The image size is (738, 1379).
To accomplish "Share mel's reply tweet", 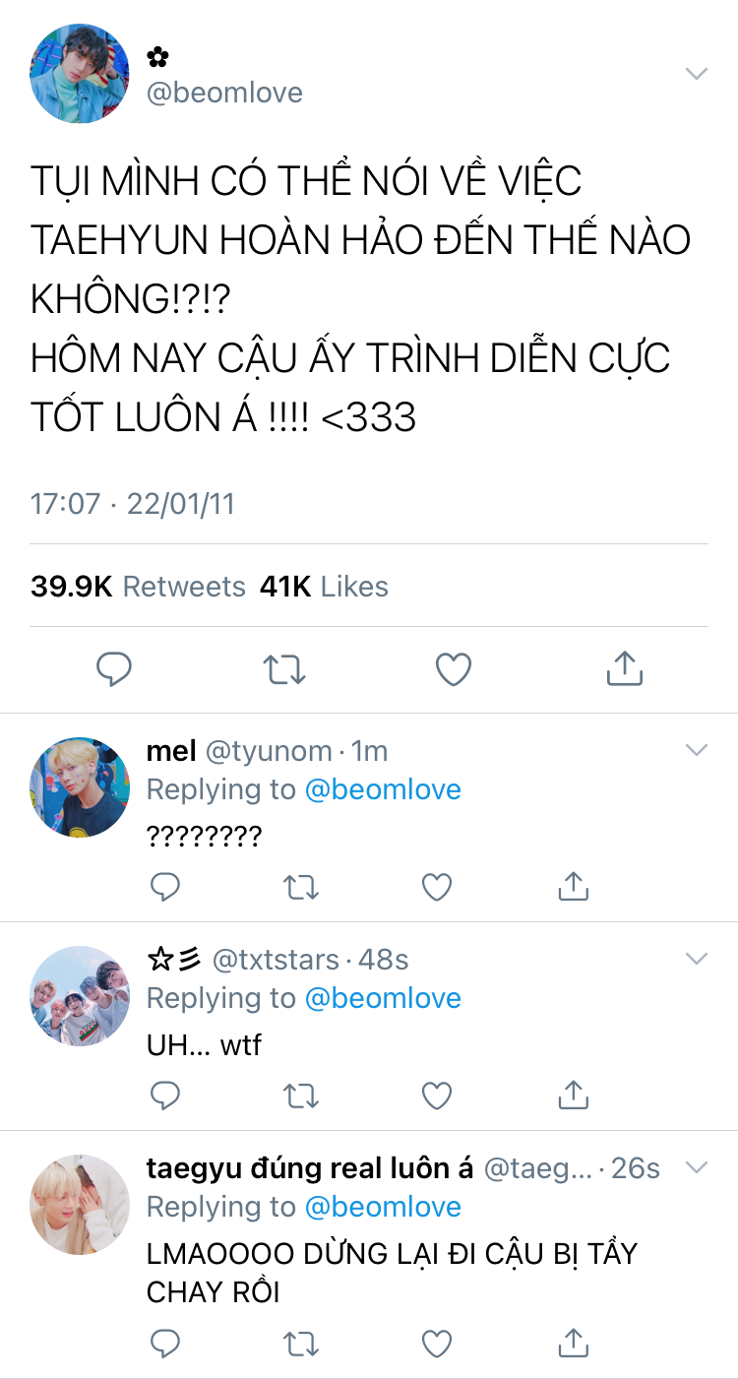I will tap(573, 887).
